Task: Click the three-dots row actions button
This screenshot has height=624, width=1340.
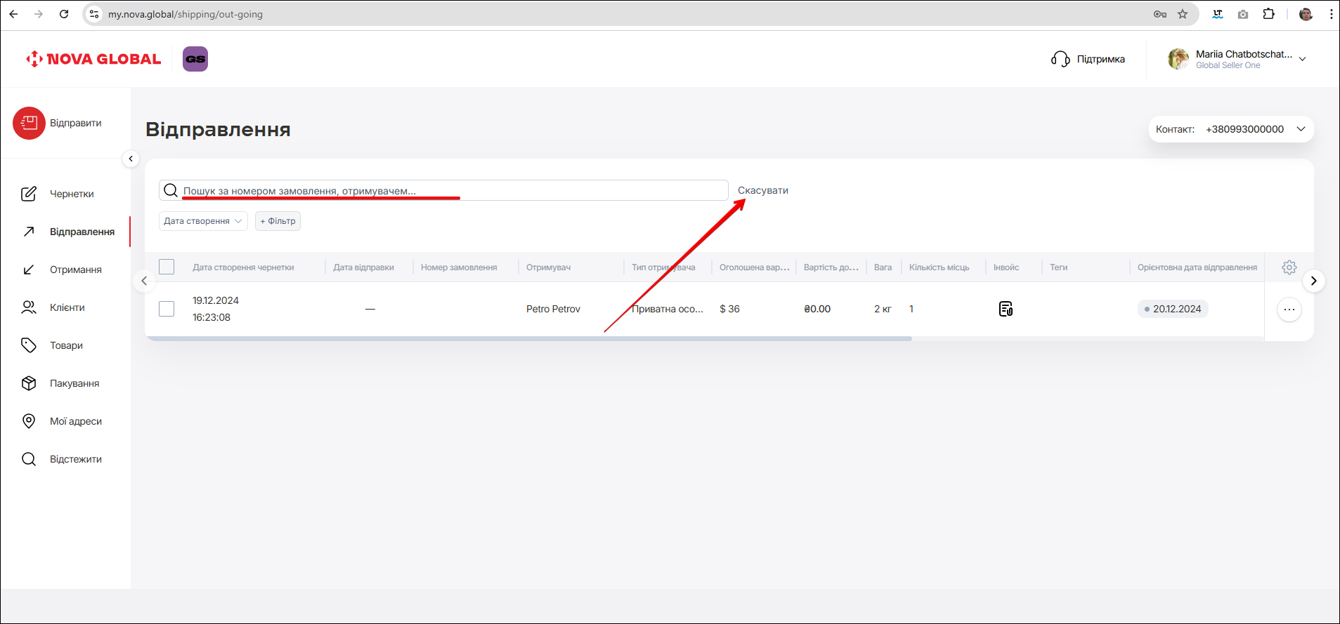Action: coord(1289,310)
